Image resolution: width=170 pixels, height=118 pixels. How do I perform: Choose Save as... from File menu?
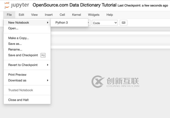coord(27,44)
